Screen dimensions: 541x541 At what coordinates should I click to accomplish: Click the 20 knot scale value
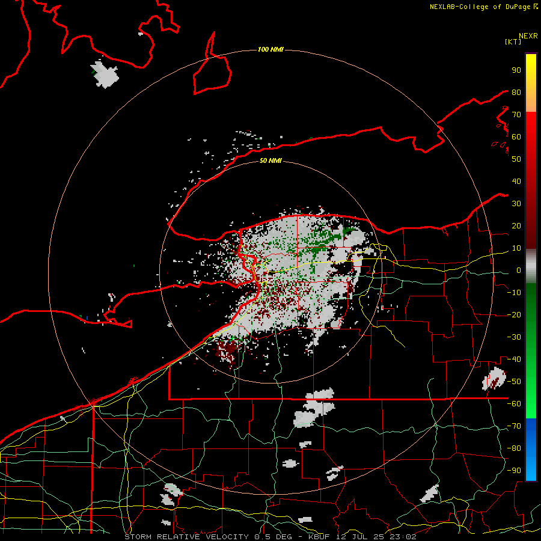(x=516, y=226)
